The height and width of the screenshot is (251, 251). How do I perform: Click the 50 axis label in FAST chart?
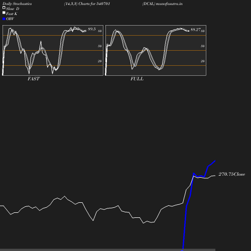click(99, 46)
